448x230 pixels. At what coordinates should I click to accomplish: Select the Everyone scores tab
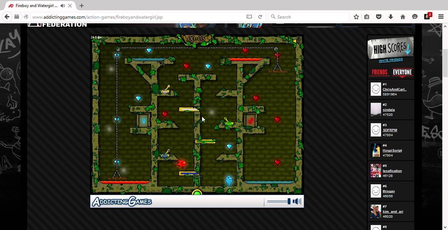click(x=402, y=72)
